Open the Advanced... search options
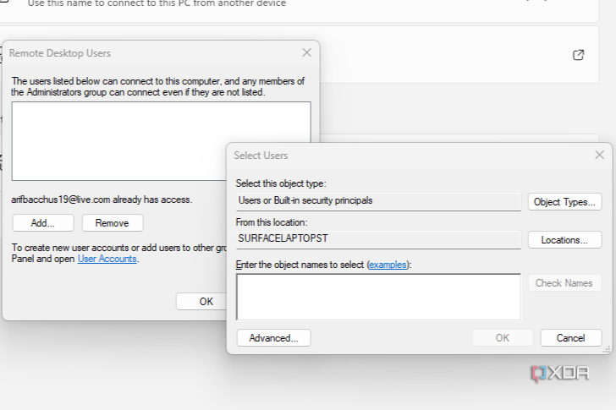 tap(273, 338)
